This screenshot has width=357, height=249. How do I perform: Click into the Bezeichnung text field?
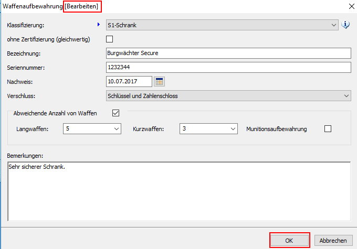click(228, 53)
